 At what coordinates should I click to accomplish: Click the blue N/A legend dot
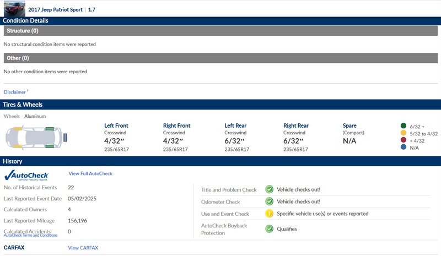pyautogui.click(x=403, y=148)
